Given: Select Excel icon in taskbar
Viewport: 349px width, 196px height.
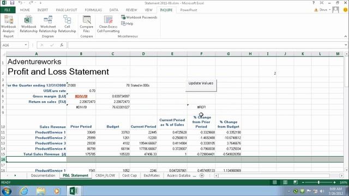Looking at the screenshot, I should point(74,191).
